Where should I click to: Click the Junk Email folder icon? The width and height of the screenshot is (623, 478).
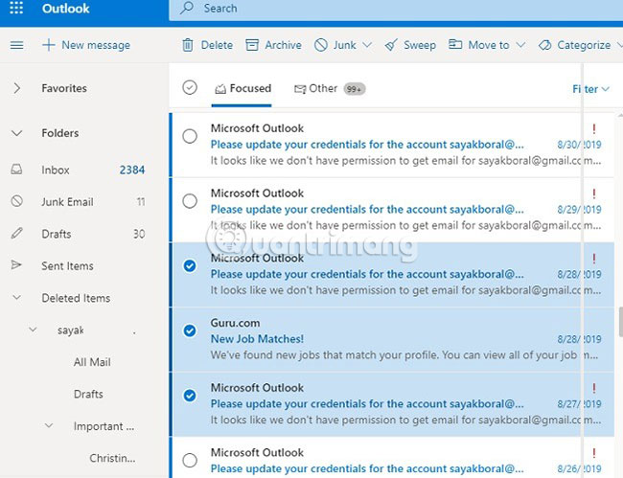coord(16,201)
